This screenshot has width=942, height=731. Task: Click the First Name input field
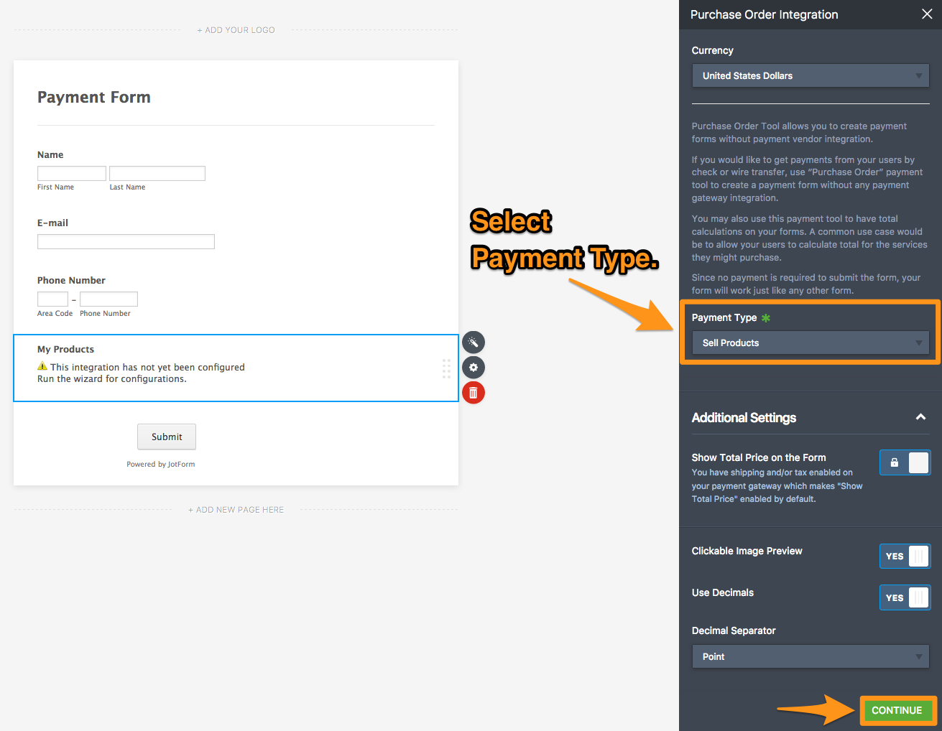click(x=72, y=174)
